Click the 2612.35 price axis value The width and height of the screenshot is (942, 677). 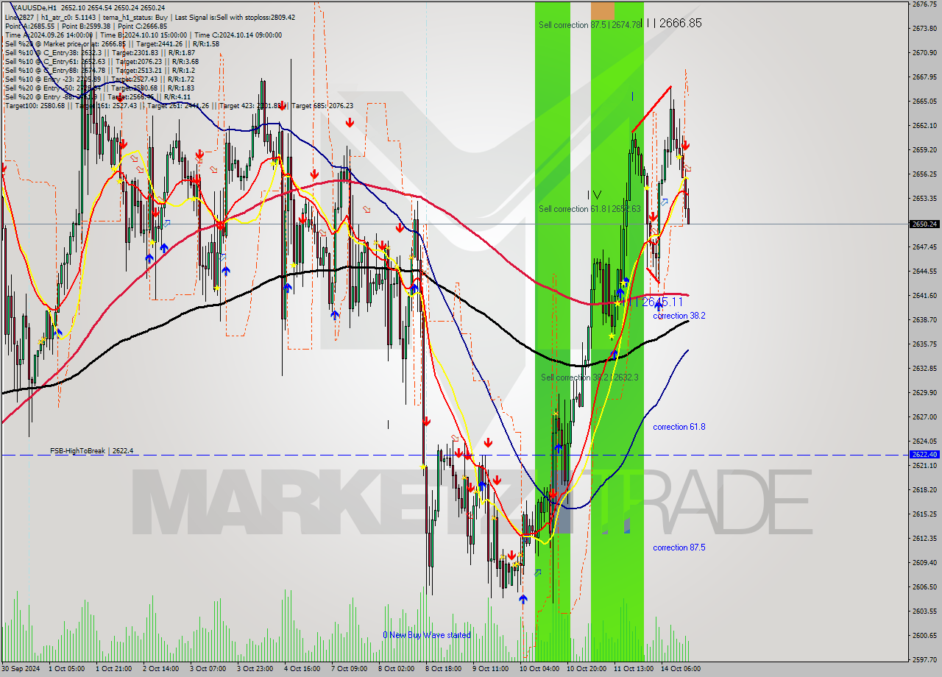tap(924, 538)
